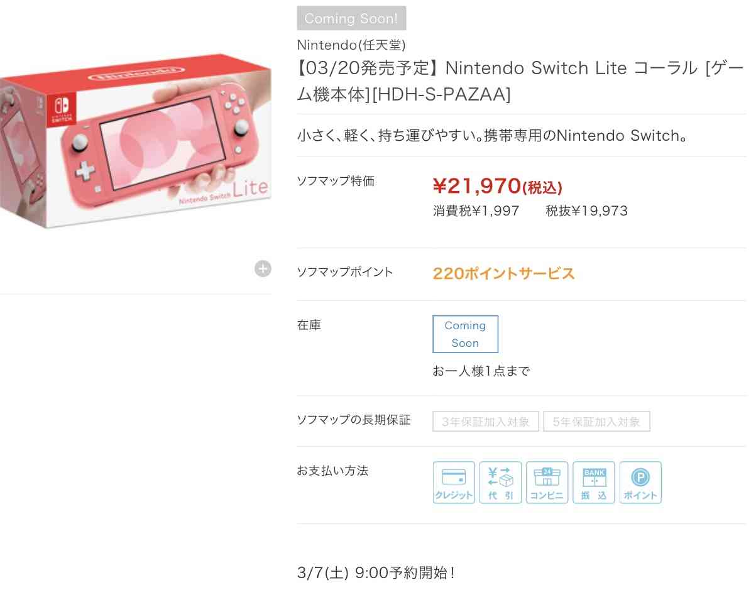Image resolution: width=756 pixels, height=590 pixels.
Task: Click the Coming Soon stock status box
Action: (465, 334)
